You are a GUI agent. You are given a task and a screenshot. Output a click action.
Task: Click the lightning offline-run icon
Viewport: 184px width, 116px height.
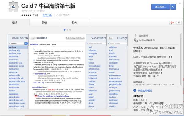tap(136, 36)
